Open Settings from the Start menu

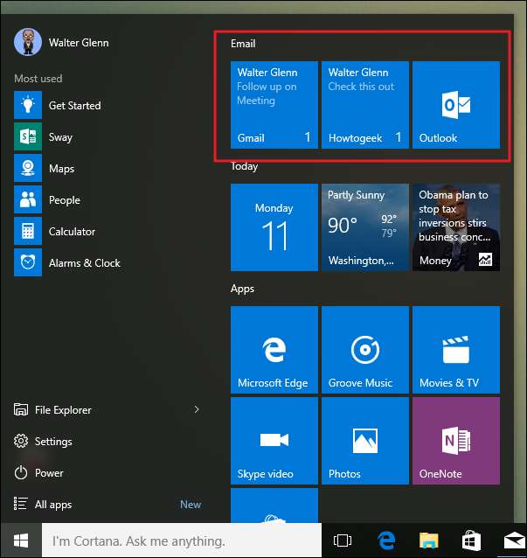[x=53, y=442]
